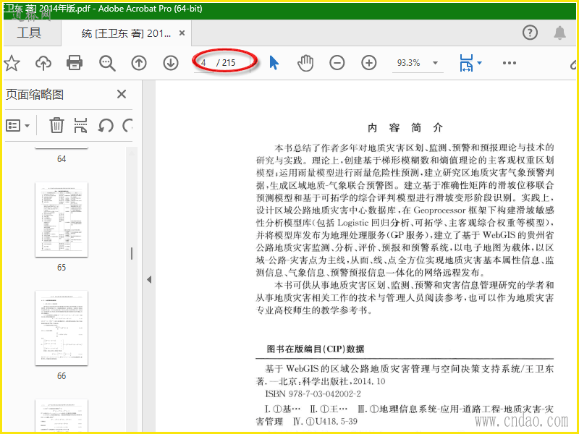Click the fit width page display icon
Image resolution: width=579 pixels, height=434 pixels.
466,63
